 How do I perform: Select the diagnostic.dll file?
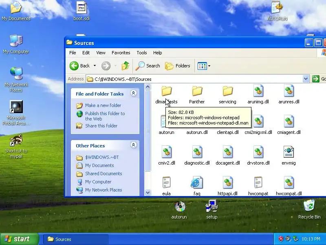pos(197,156)
